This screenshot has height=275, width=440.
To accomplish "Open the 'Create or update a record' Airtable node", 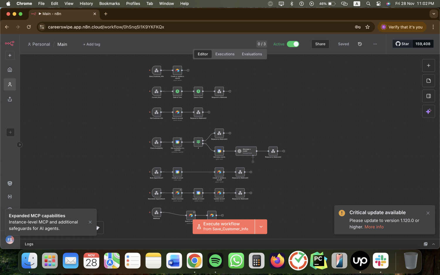I will point(177,70).
